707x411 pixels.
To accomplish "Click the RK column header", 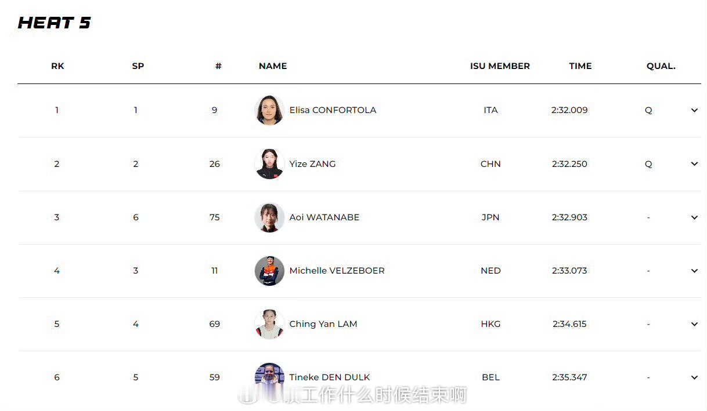I will click(x=57, y=66).
